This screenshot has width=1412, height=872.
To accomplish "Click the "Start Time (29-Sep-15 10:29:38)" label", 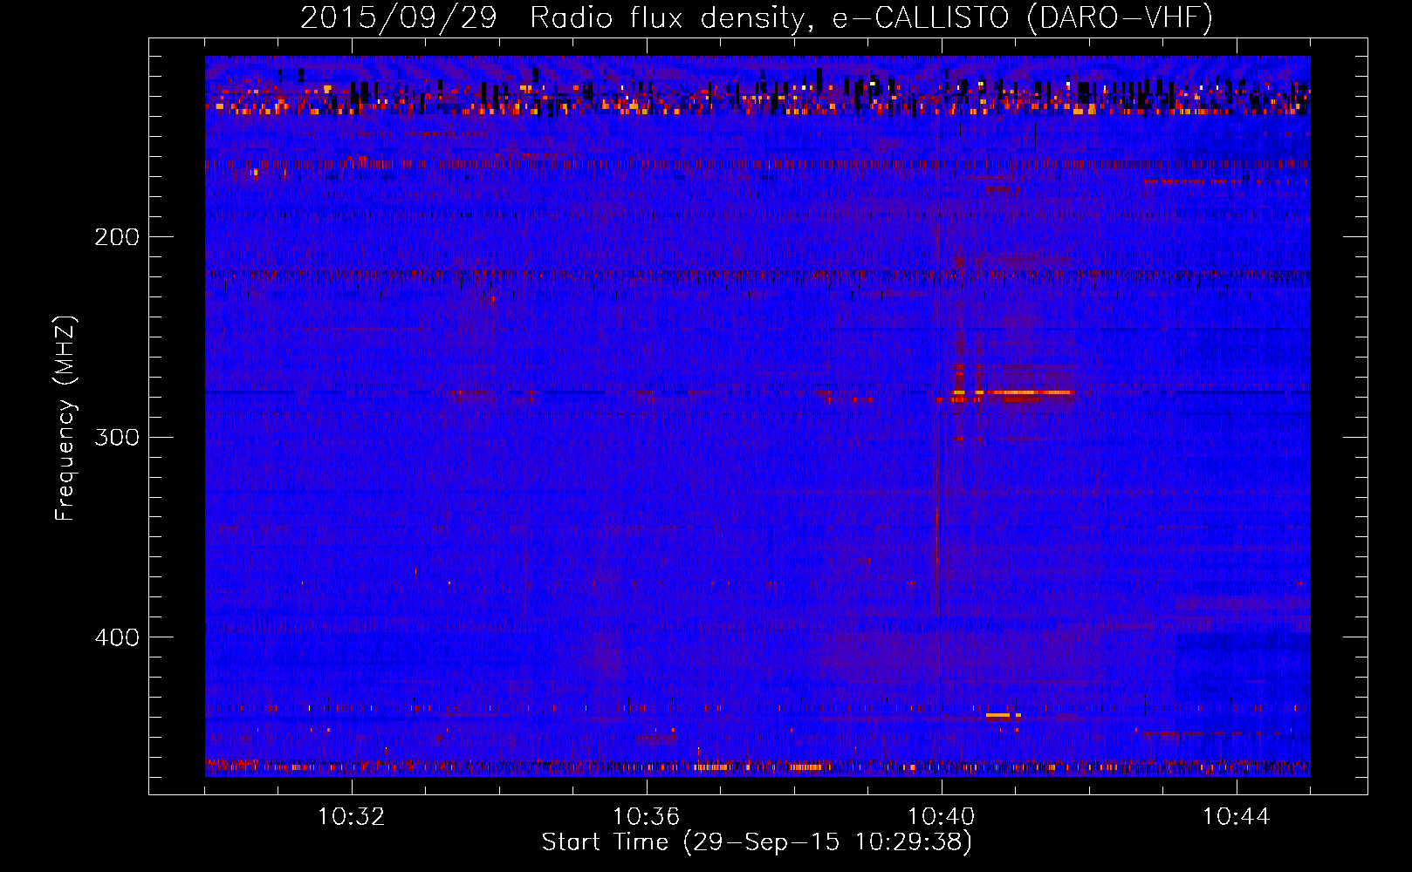I will (757, 842).
